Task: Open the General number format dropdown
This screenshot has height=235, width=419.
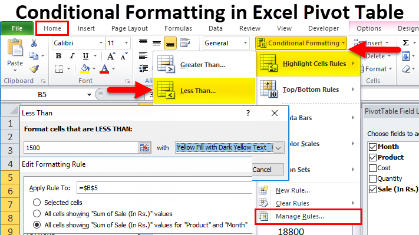Action: 245,43
